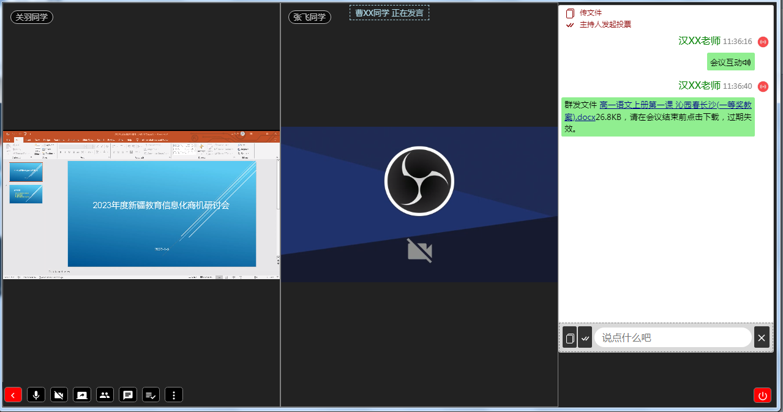The height and width of the screenshot is (412, 783).
Task: Click the 张飞同学 name label
Action: (309, 17)
